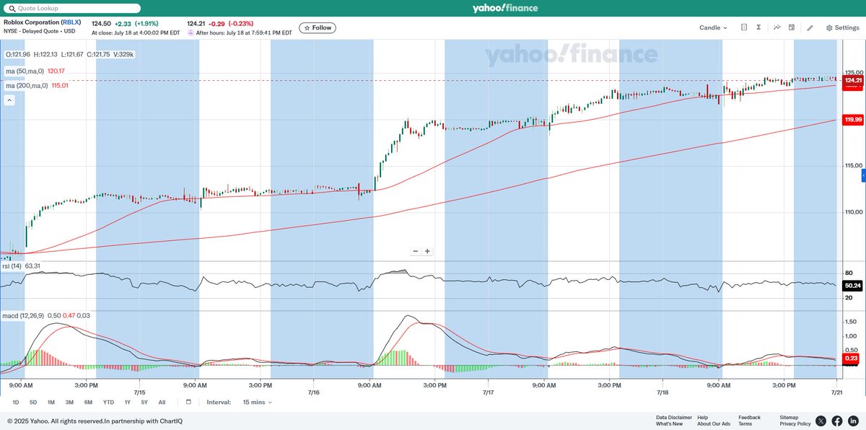Click the 119.99 moving average price label

point(854,119)
